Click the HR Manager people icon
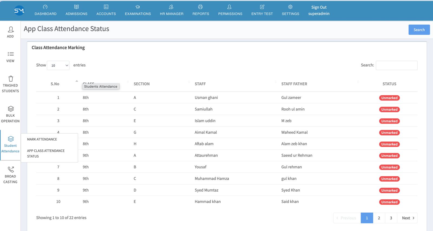The height and width of the screenshot is (231, 433). point(171,7)
